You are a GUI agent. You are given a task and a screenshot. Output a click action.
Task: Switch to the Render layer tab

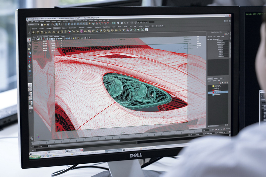216,78
